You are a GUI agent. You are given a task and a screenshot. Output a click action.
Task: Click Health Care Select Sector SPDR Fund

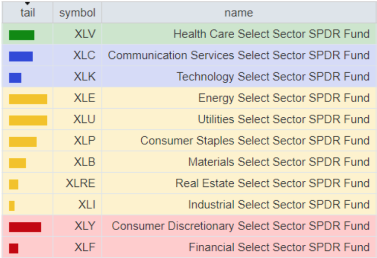[271, 34]
